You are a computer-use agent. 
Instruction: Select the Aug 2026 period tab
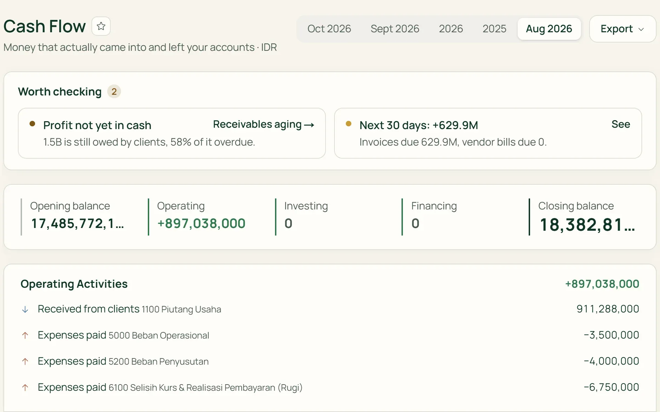(x=549, y=29)
